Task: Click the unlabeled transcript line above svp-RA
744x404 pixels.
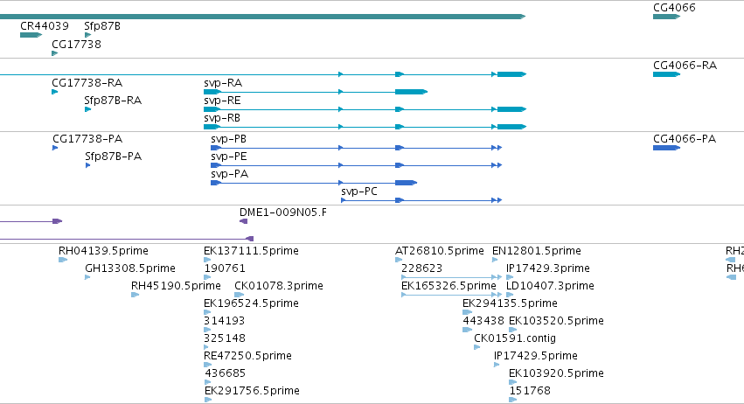Action: [x=262, y=74]
